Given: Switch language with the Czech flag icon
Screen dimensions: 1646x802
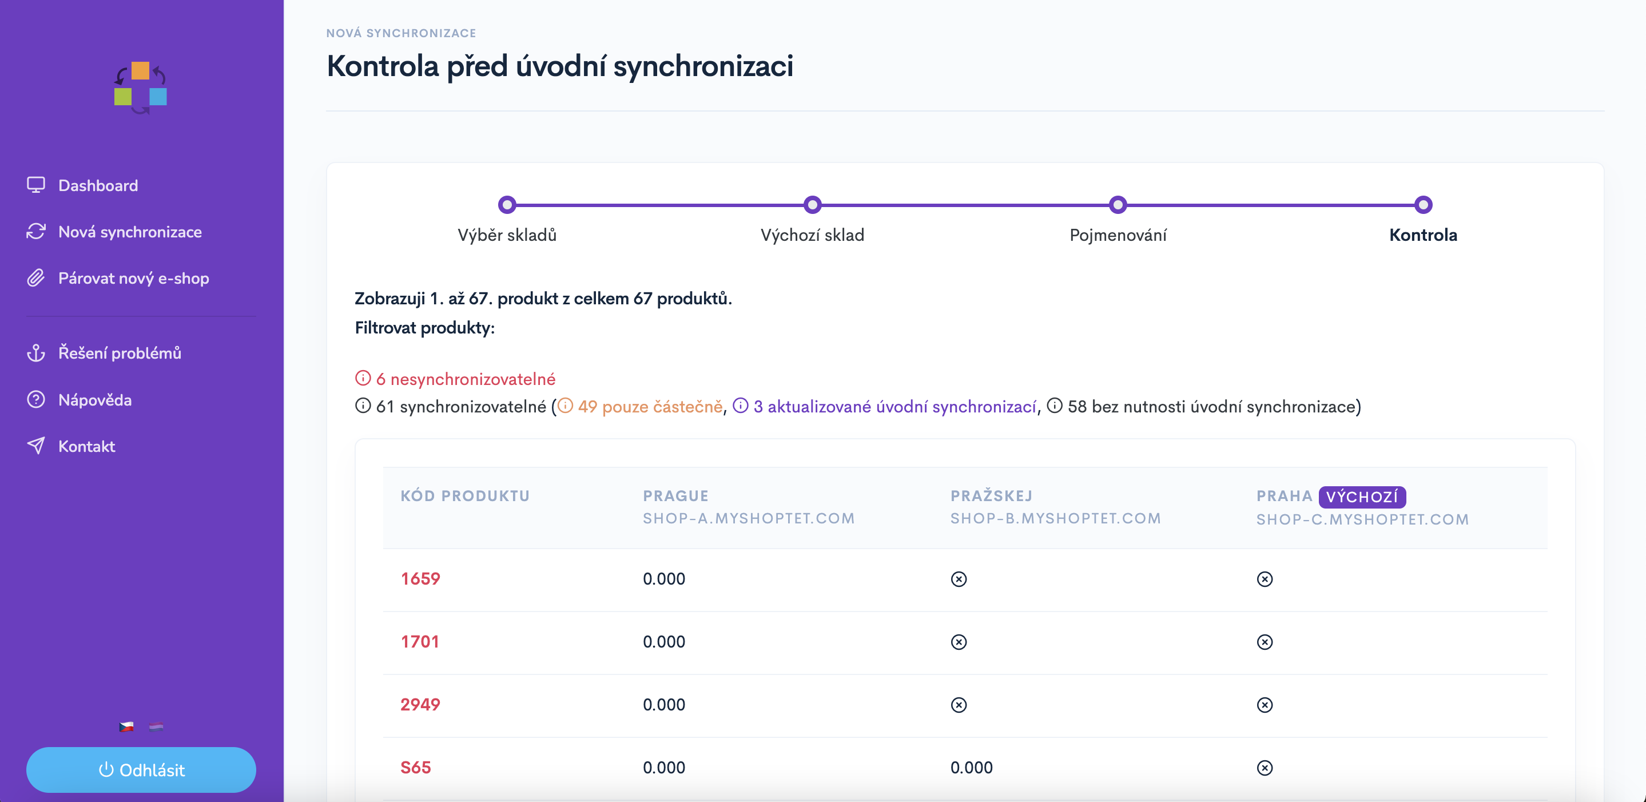Looking at the screenshot, I should pyautogui.click(x=126, y=726).
